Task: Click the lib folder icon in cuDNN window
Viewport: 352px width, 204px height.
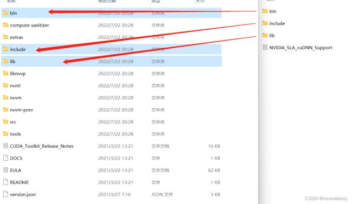Action: [265, 35]
